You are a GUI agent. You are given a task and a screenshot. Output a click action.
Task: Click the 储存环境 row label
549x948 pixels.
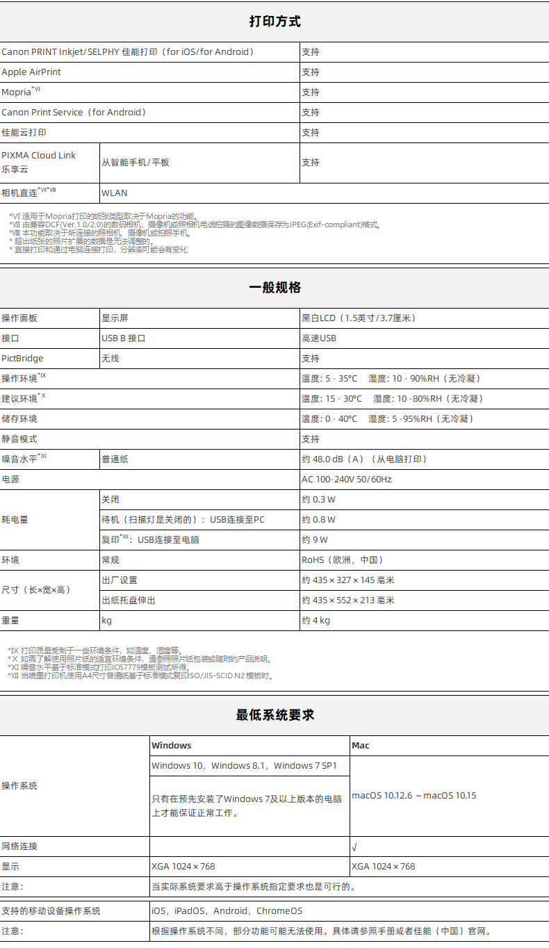coord(19,418)
